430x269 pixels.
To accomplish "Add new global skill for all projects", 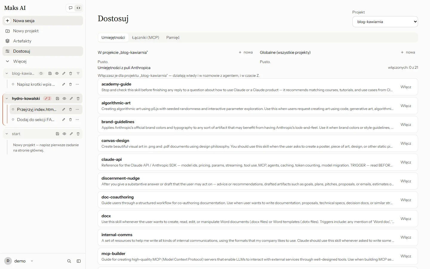I will (x=408, y=52).
